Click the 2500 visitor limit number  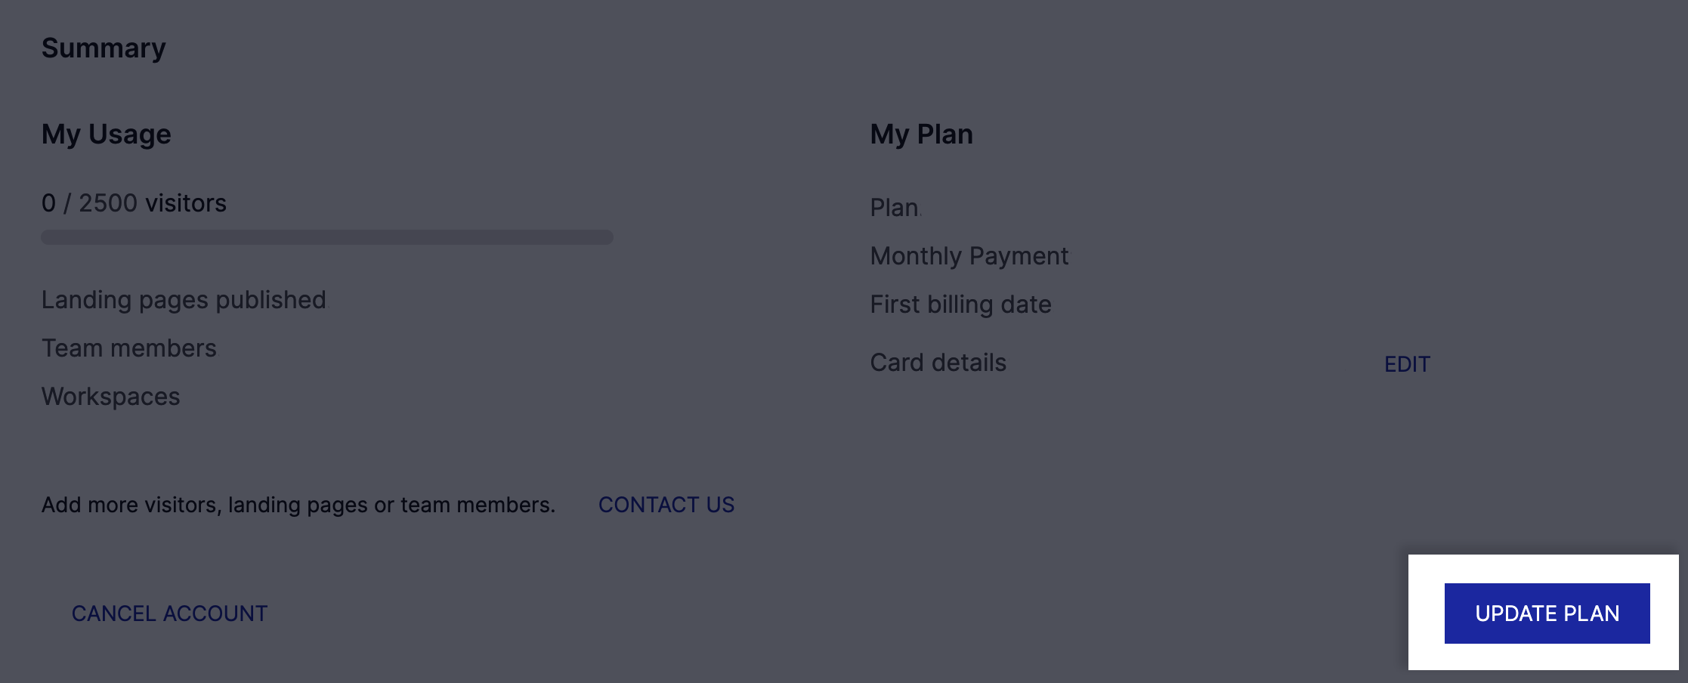(108, 203)
